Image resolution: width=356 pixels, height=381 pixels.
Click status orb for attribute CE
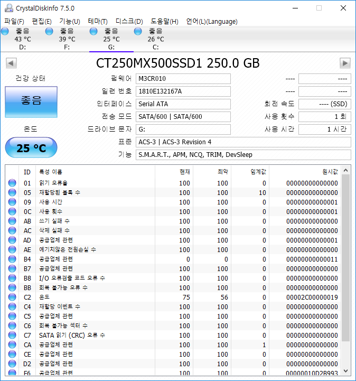pos(12,354)
